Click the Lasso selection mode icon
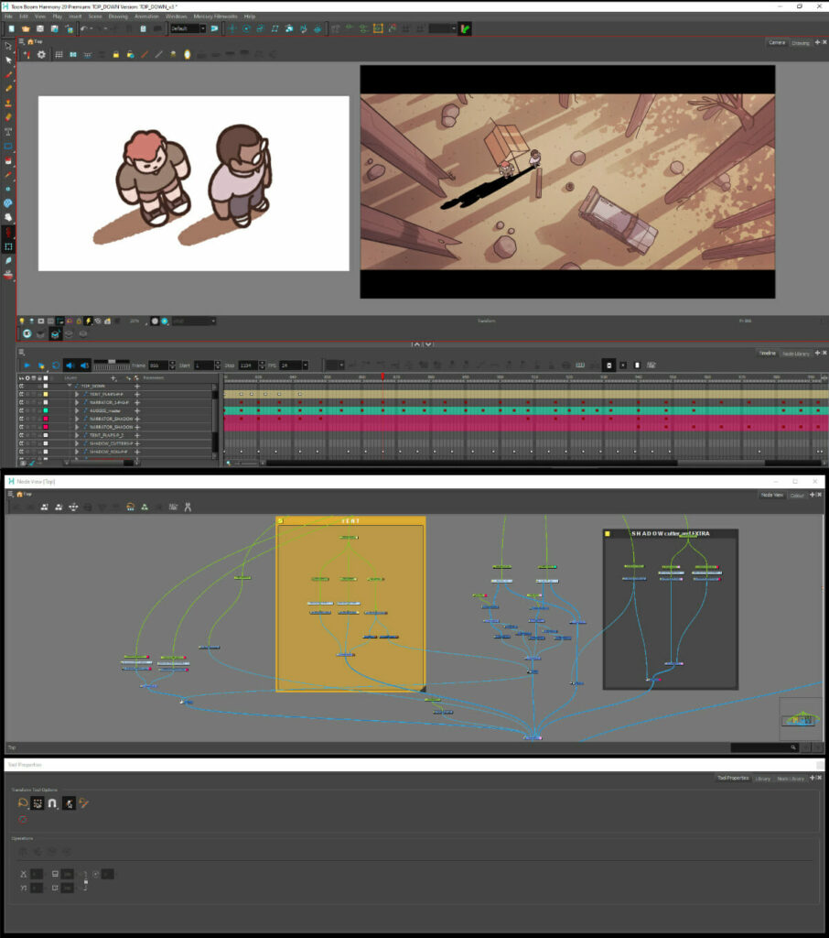This screenshot has width=829, height=938. (x=23, y=802)
